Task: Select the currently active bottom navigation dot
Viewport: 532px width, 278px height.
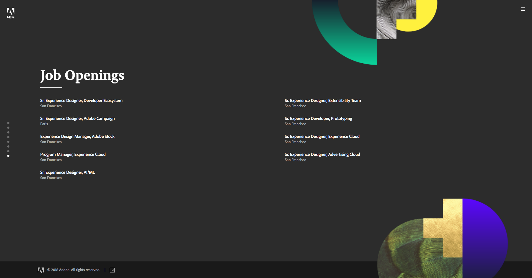Action: coord(8,156)
